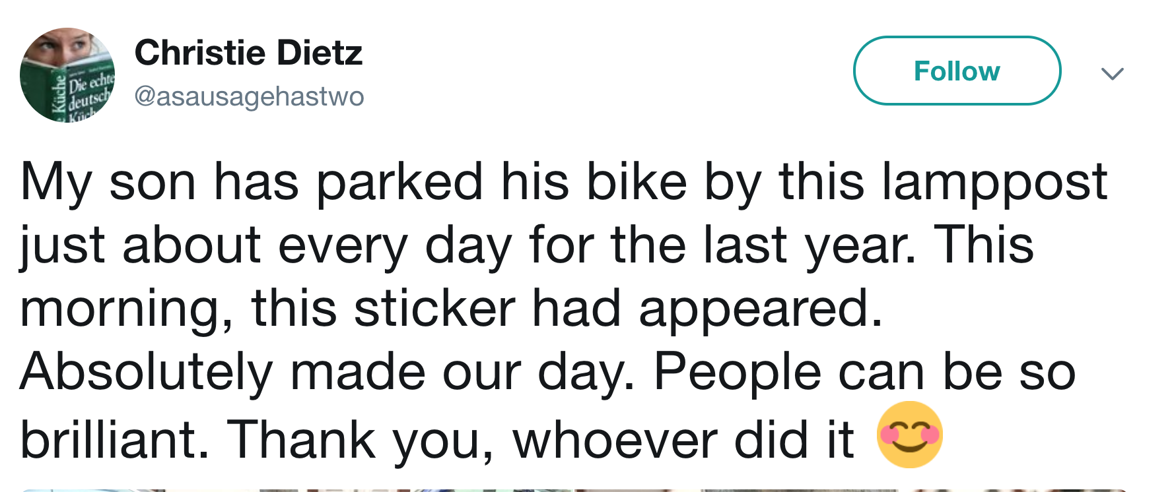Visit the @asausagehastwo handle link

click(249, 96)
